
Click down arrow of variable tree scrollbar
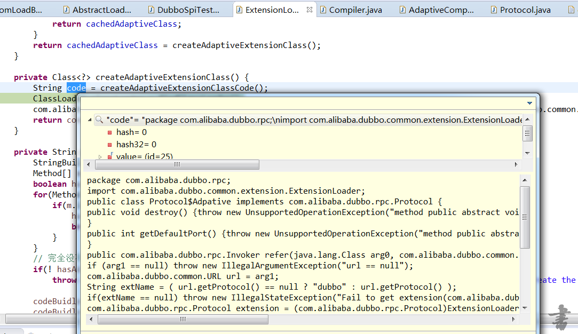pos(527,153)
